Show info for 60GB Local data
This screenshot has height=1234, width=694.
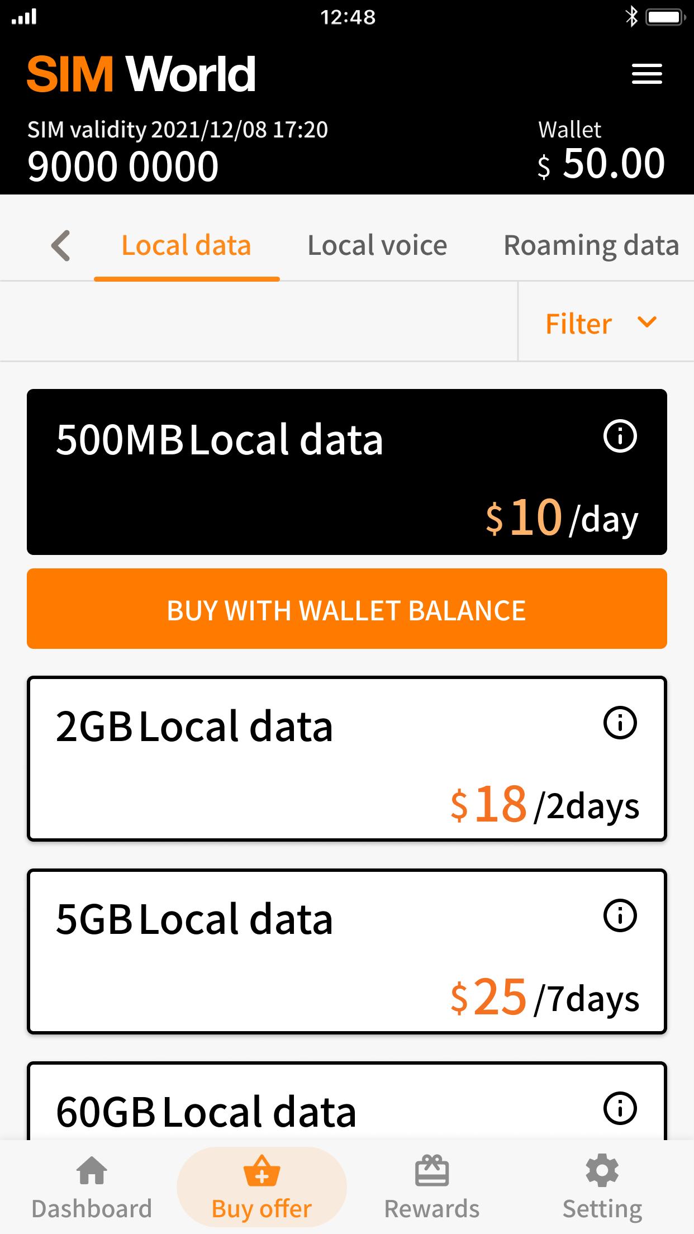pyautogui.click(x=620, y=1108)
